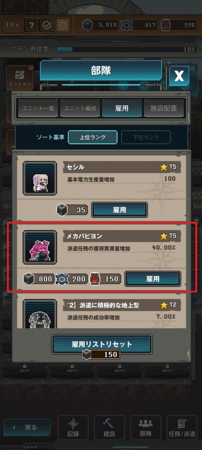Select メカパピヨン character portrait

pos(40,247)
